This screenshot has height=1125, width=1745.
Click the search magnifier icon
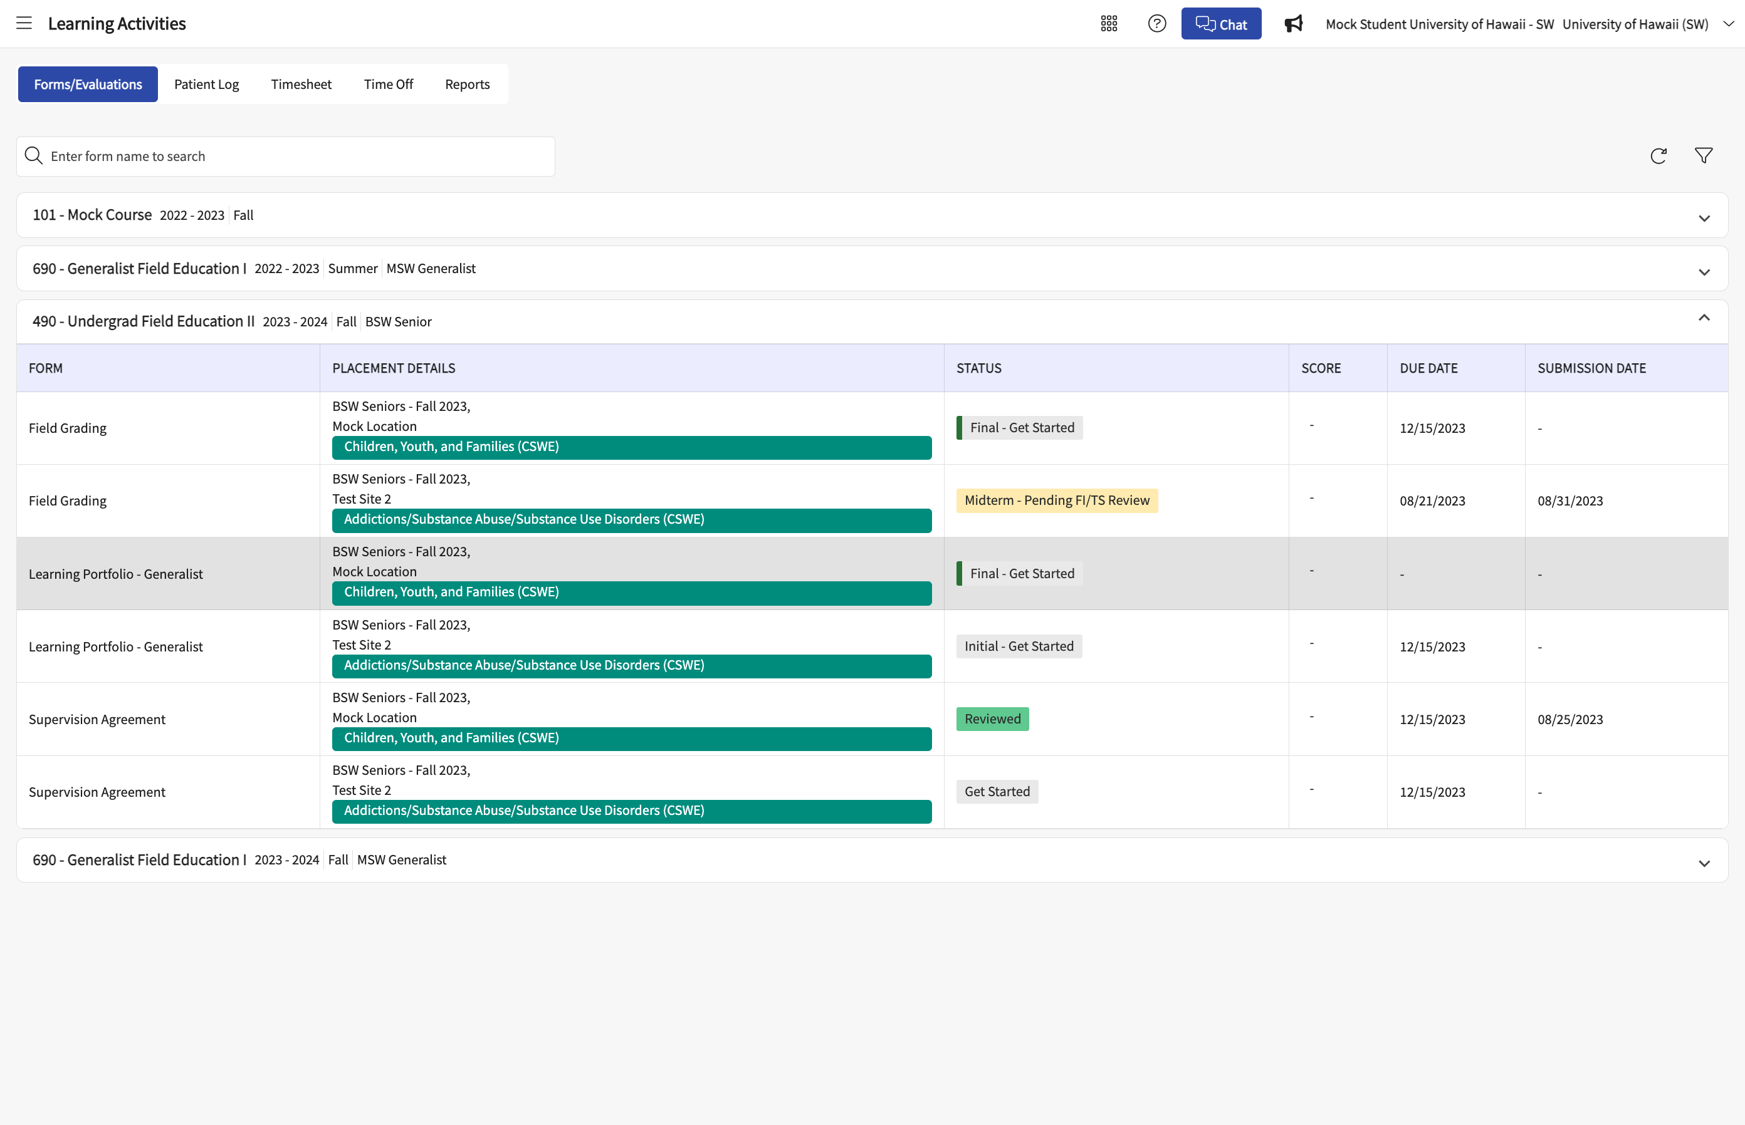tap(34, 155)
